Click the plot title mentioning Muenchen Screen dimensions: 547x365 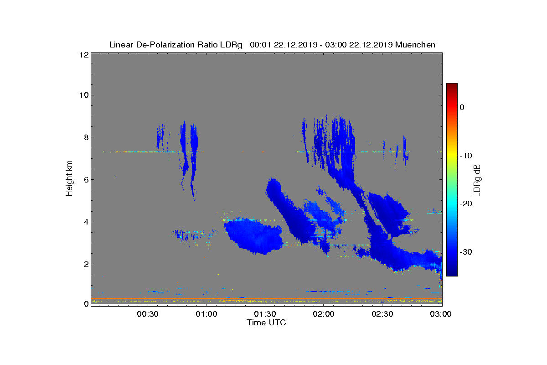click(x=272, y=45)
